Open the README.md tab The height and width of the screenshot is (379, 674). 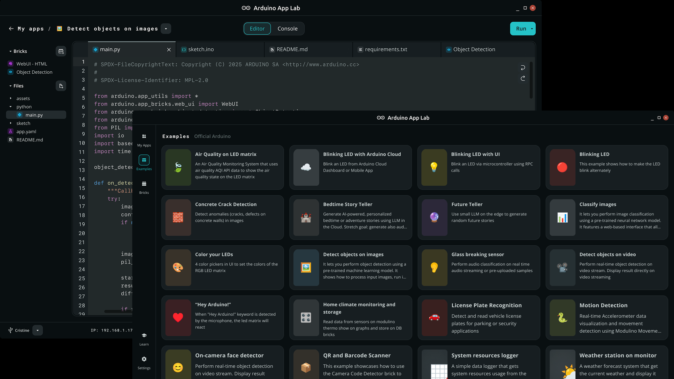click(308, 50)
